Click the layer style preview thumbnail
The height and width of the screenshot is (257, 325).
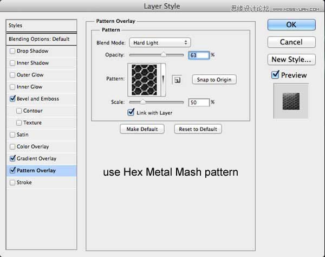(291, 101)
